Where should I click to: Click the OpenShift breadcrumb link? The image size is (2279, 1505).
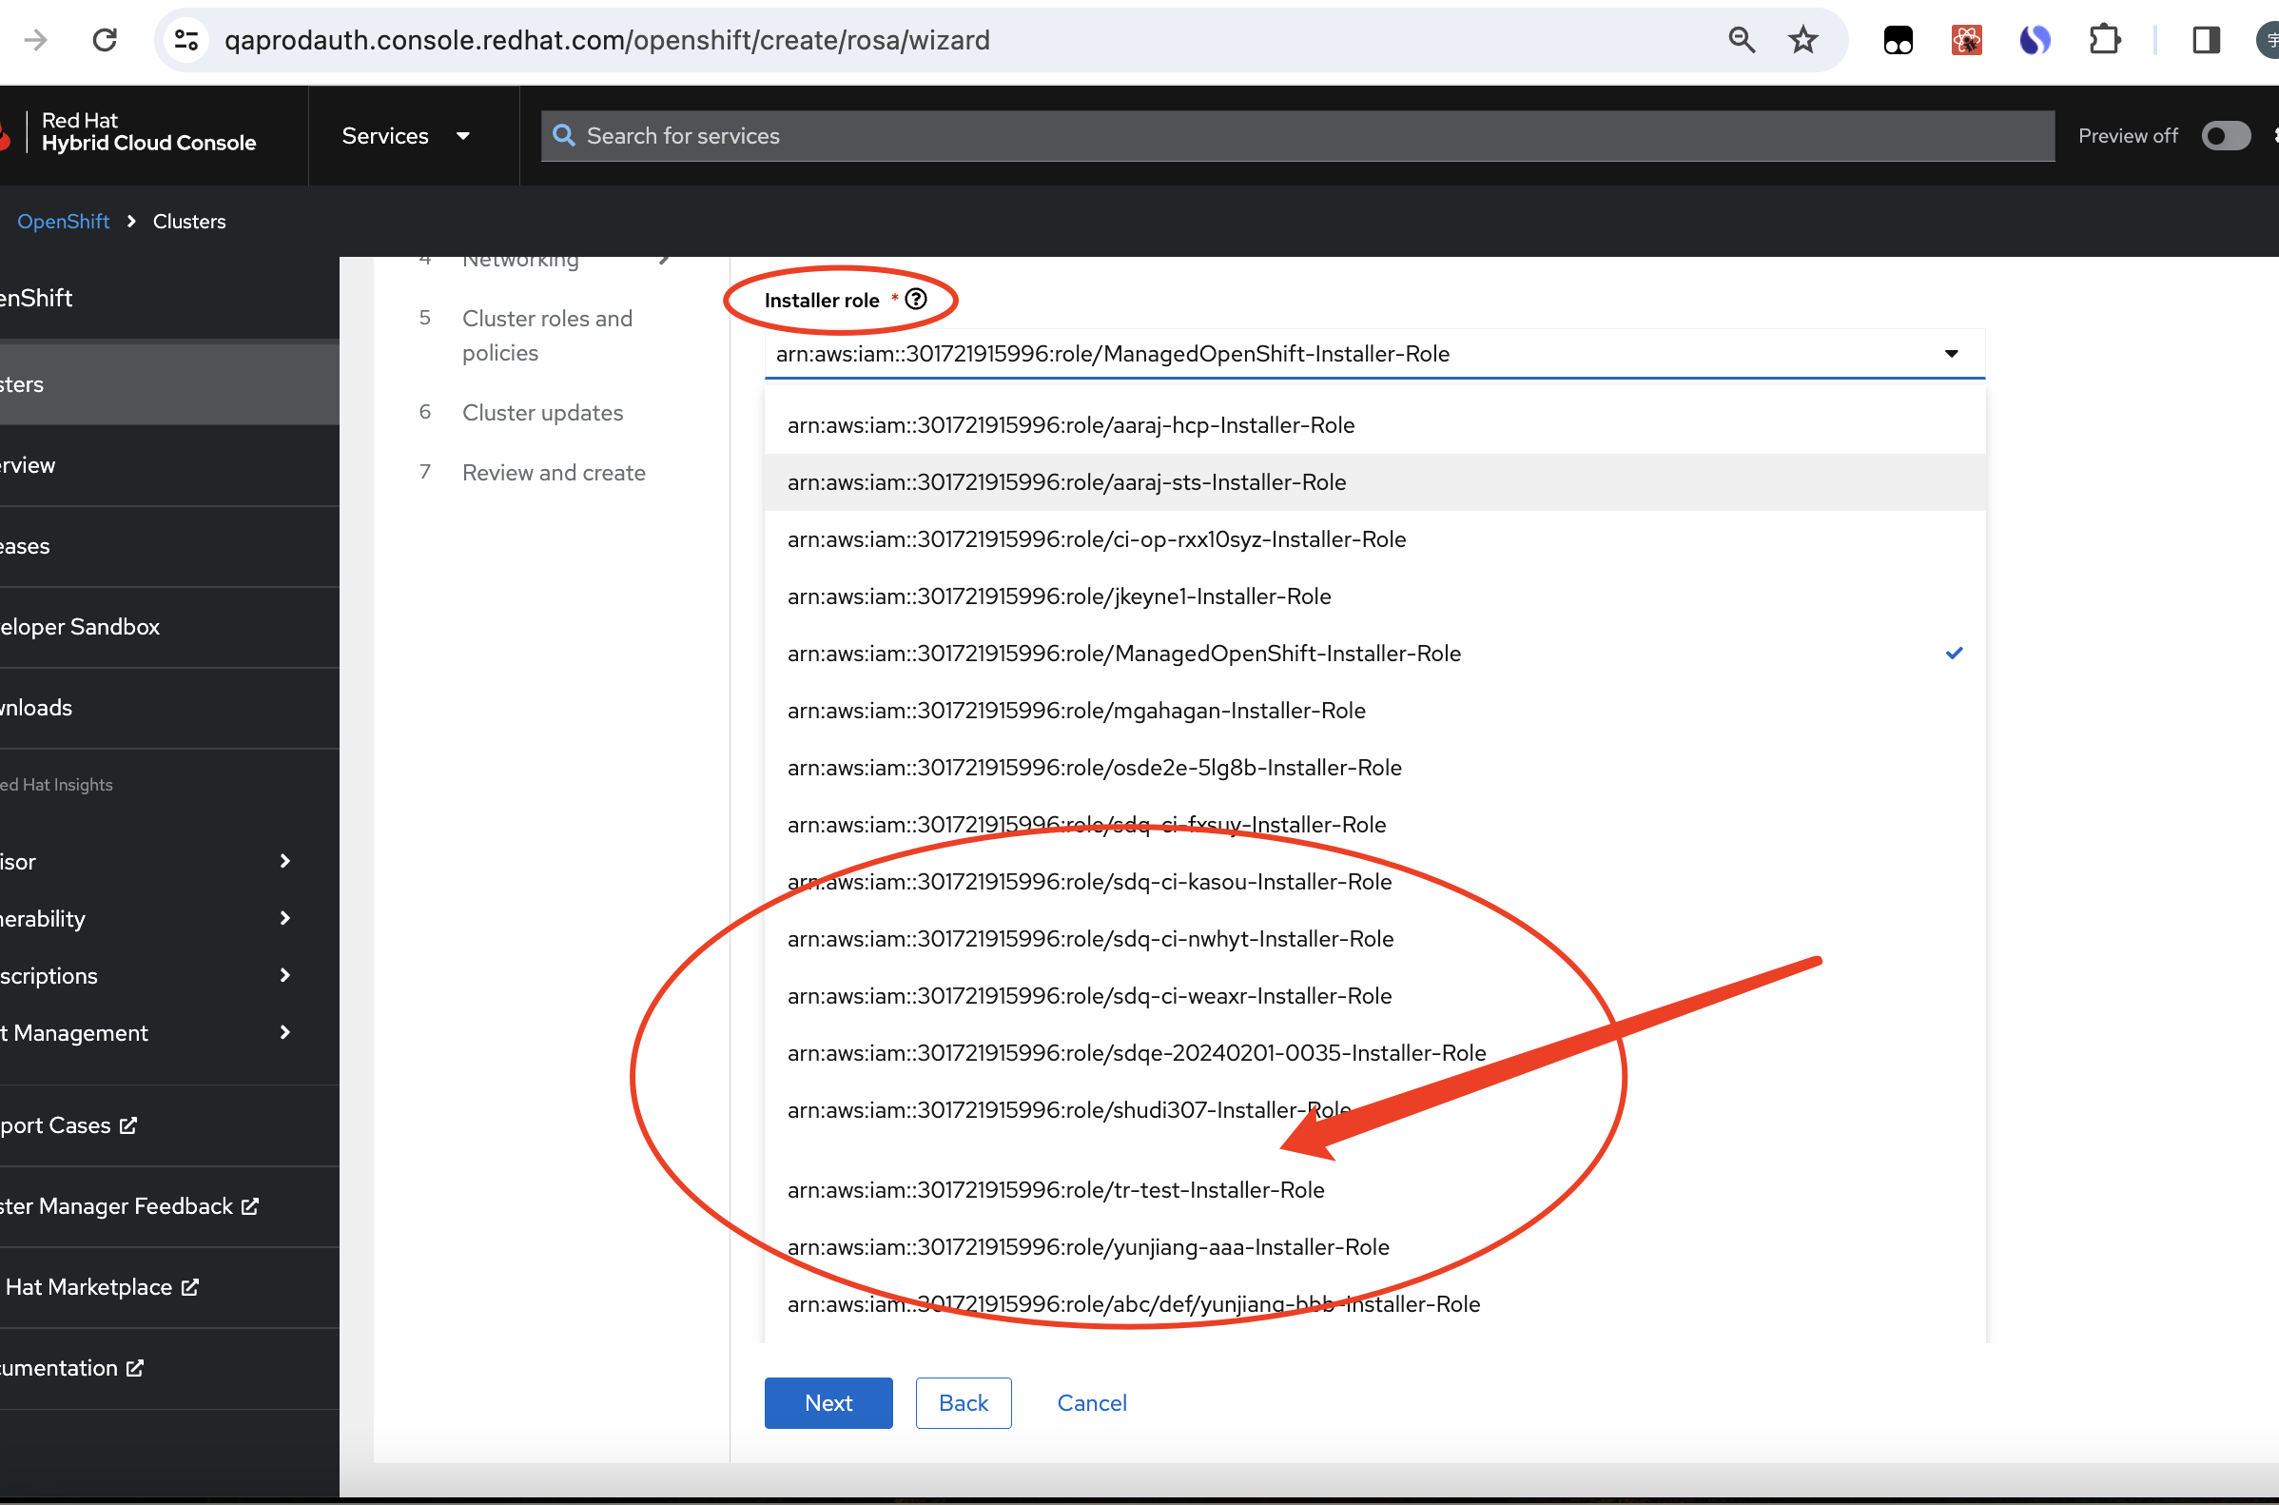(x=64, y=221)
